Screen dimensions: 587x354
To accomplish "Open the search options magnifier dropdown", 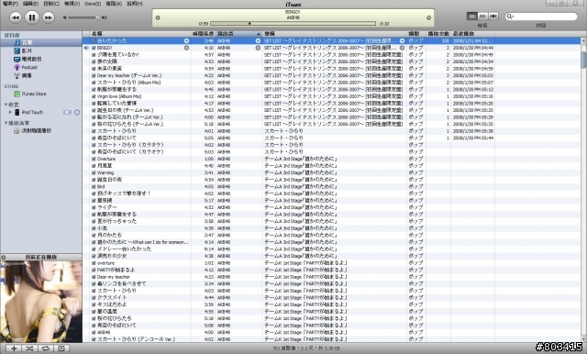I will pyautogui.click(x=510, y=17).
